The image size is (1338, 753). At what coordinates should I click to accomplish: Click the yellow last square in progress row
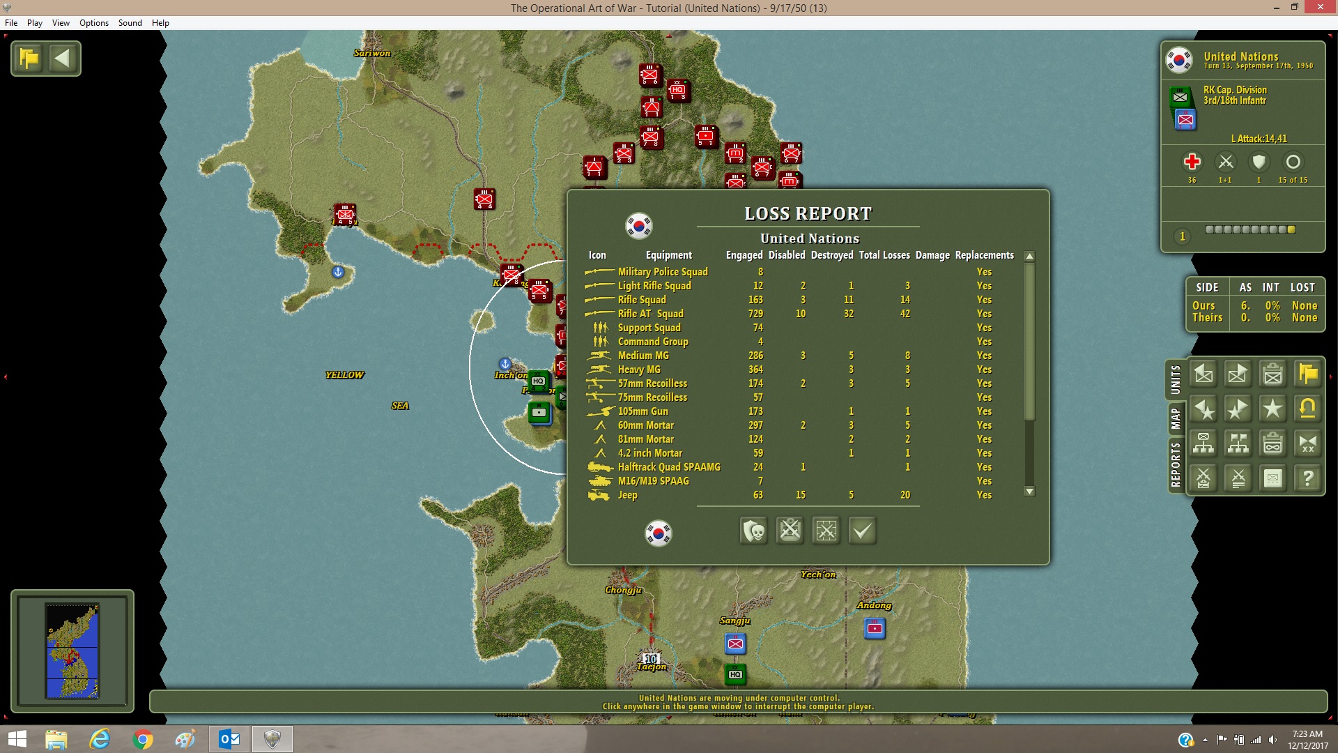point(1291,229)
